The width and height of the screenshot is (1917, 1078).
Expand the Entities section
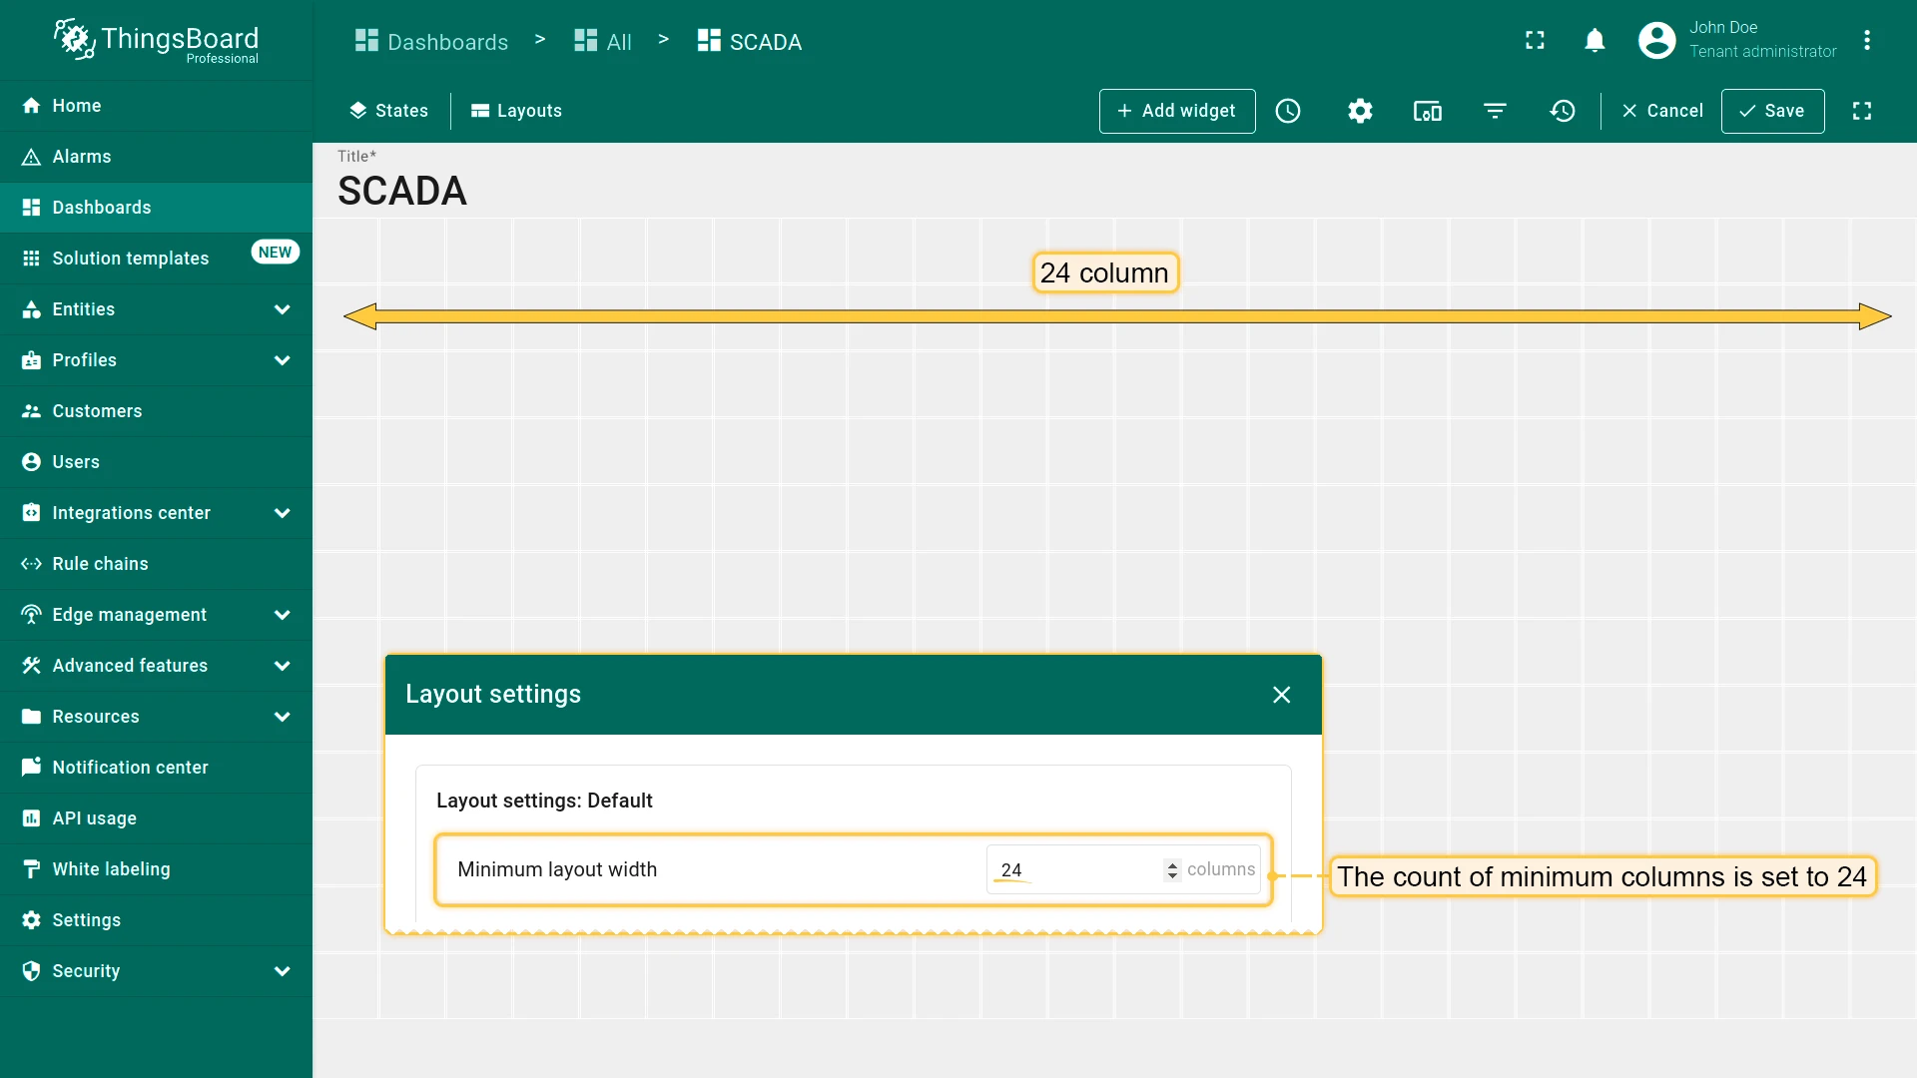[x=283, y=309]
